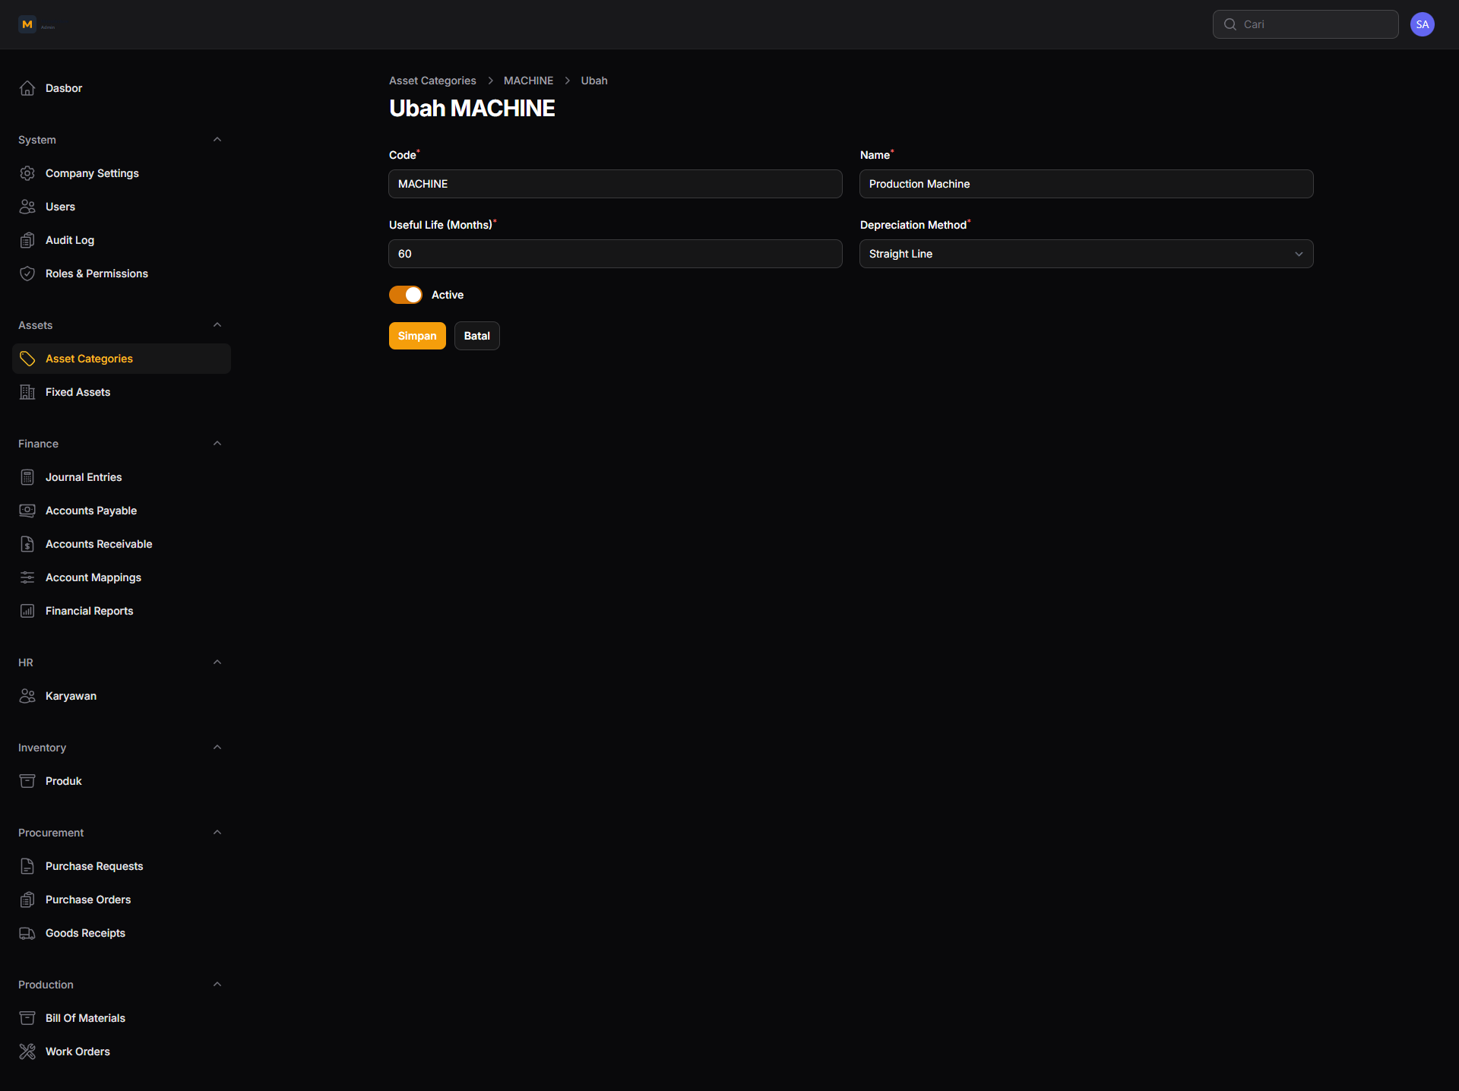The width and height of the screenshot is (1459, 1091).
Task: Open Asset Categories sidebar item
Action: [122, 359]
